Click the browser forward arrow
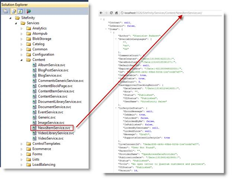This screenshot has width=232, height=180. click(106, 13)
